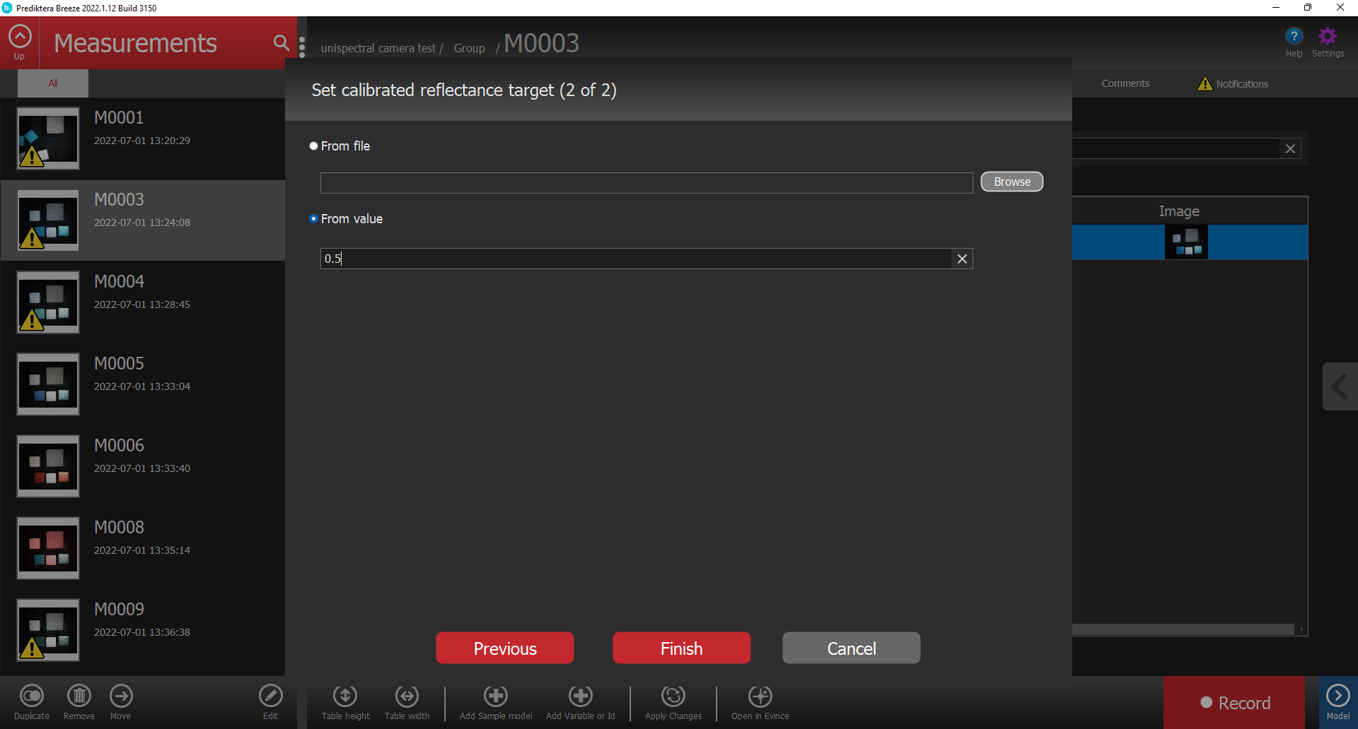Image resolution: width=1358 pixels, height=729 pixels.
Task: Select the All measurements tab
Action: pos(53,83)
